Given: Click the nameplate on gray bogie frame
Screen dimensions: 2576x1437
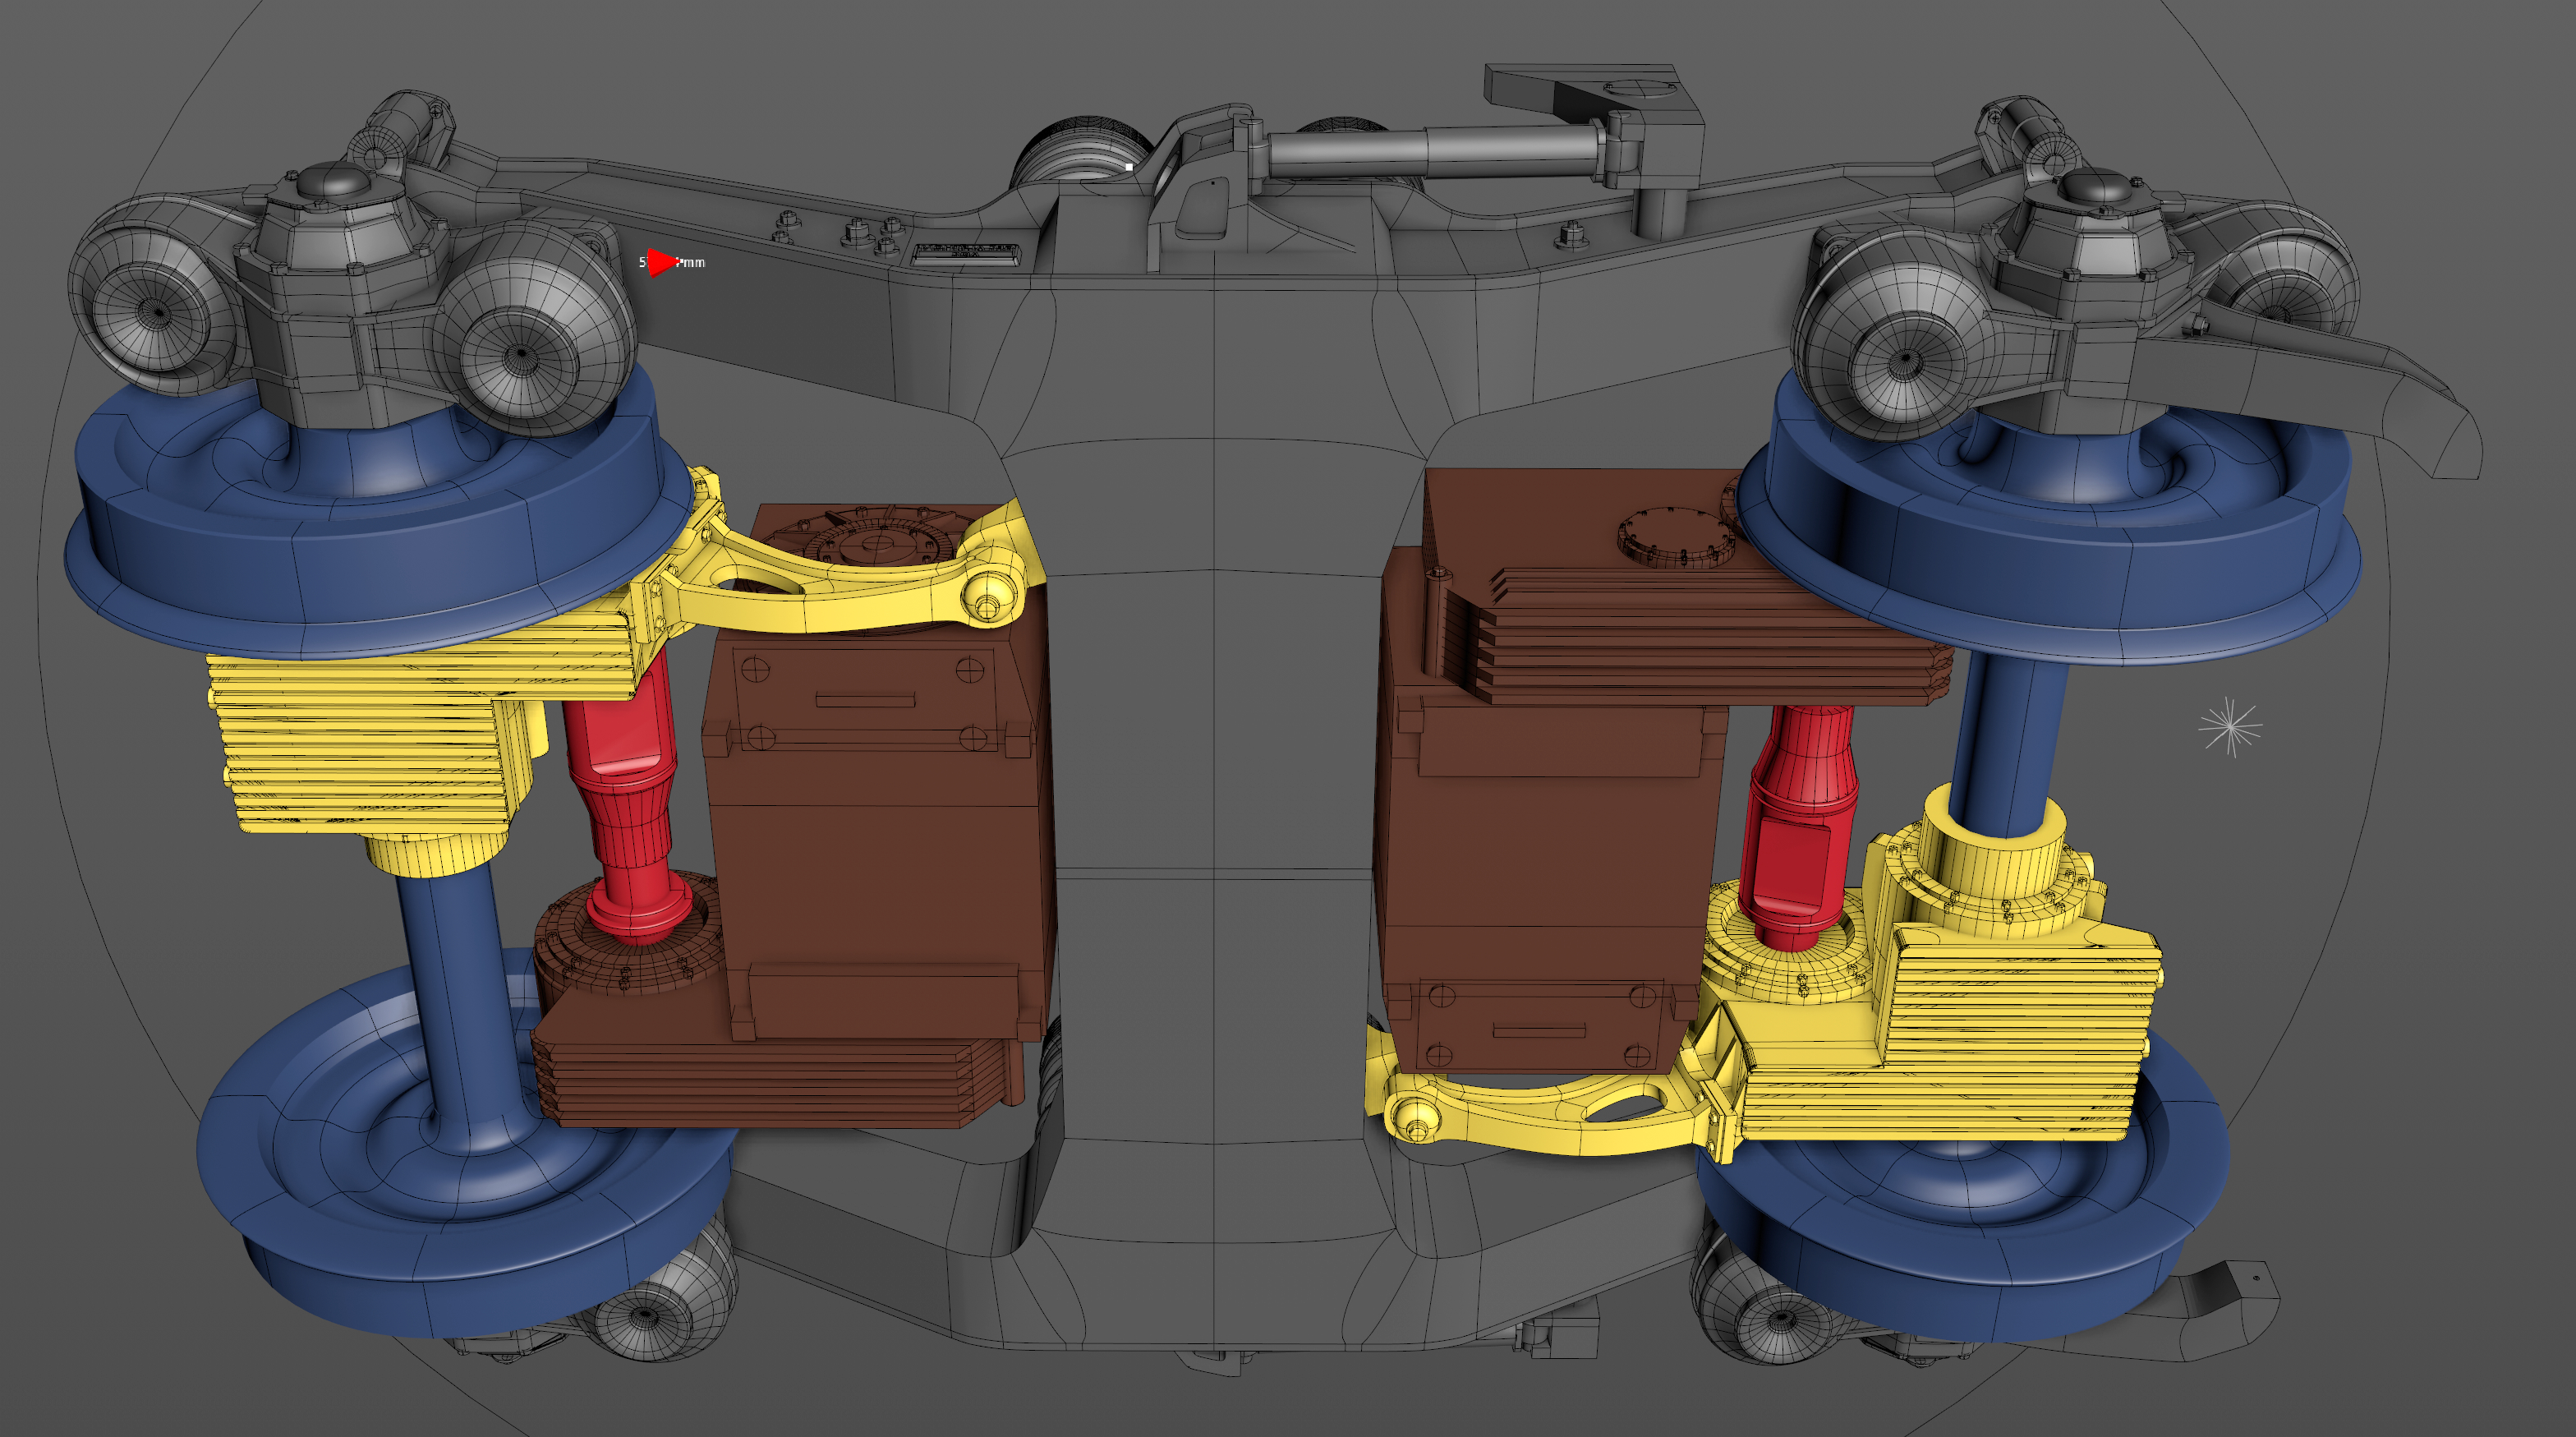Looking at the screenshot, I should point(966,253).
